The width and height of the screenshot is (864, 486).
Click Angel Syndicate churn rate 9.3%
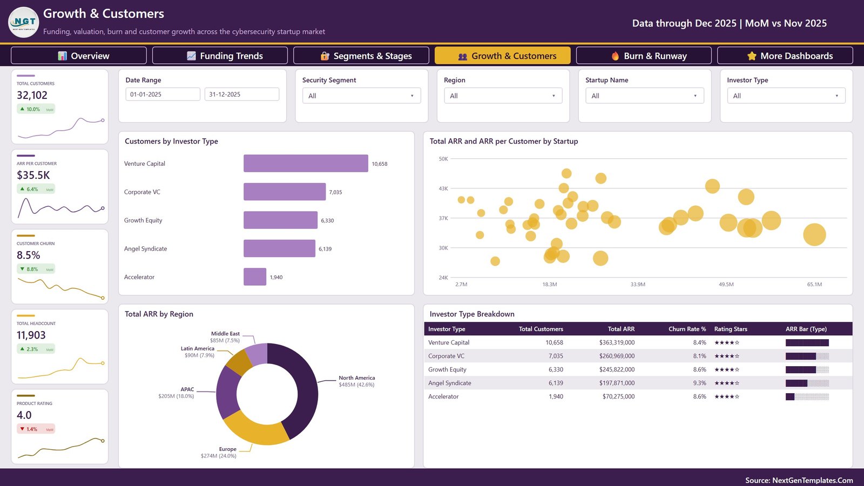699,383
